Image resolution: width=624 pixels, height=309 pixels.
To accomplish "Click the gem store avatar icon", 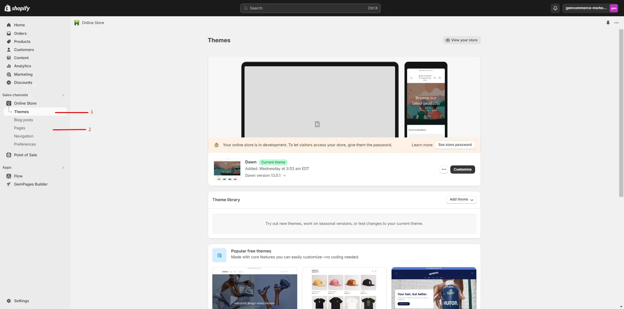I will pos(614,8).
